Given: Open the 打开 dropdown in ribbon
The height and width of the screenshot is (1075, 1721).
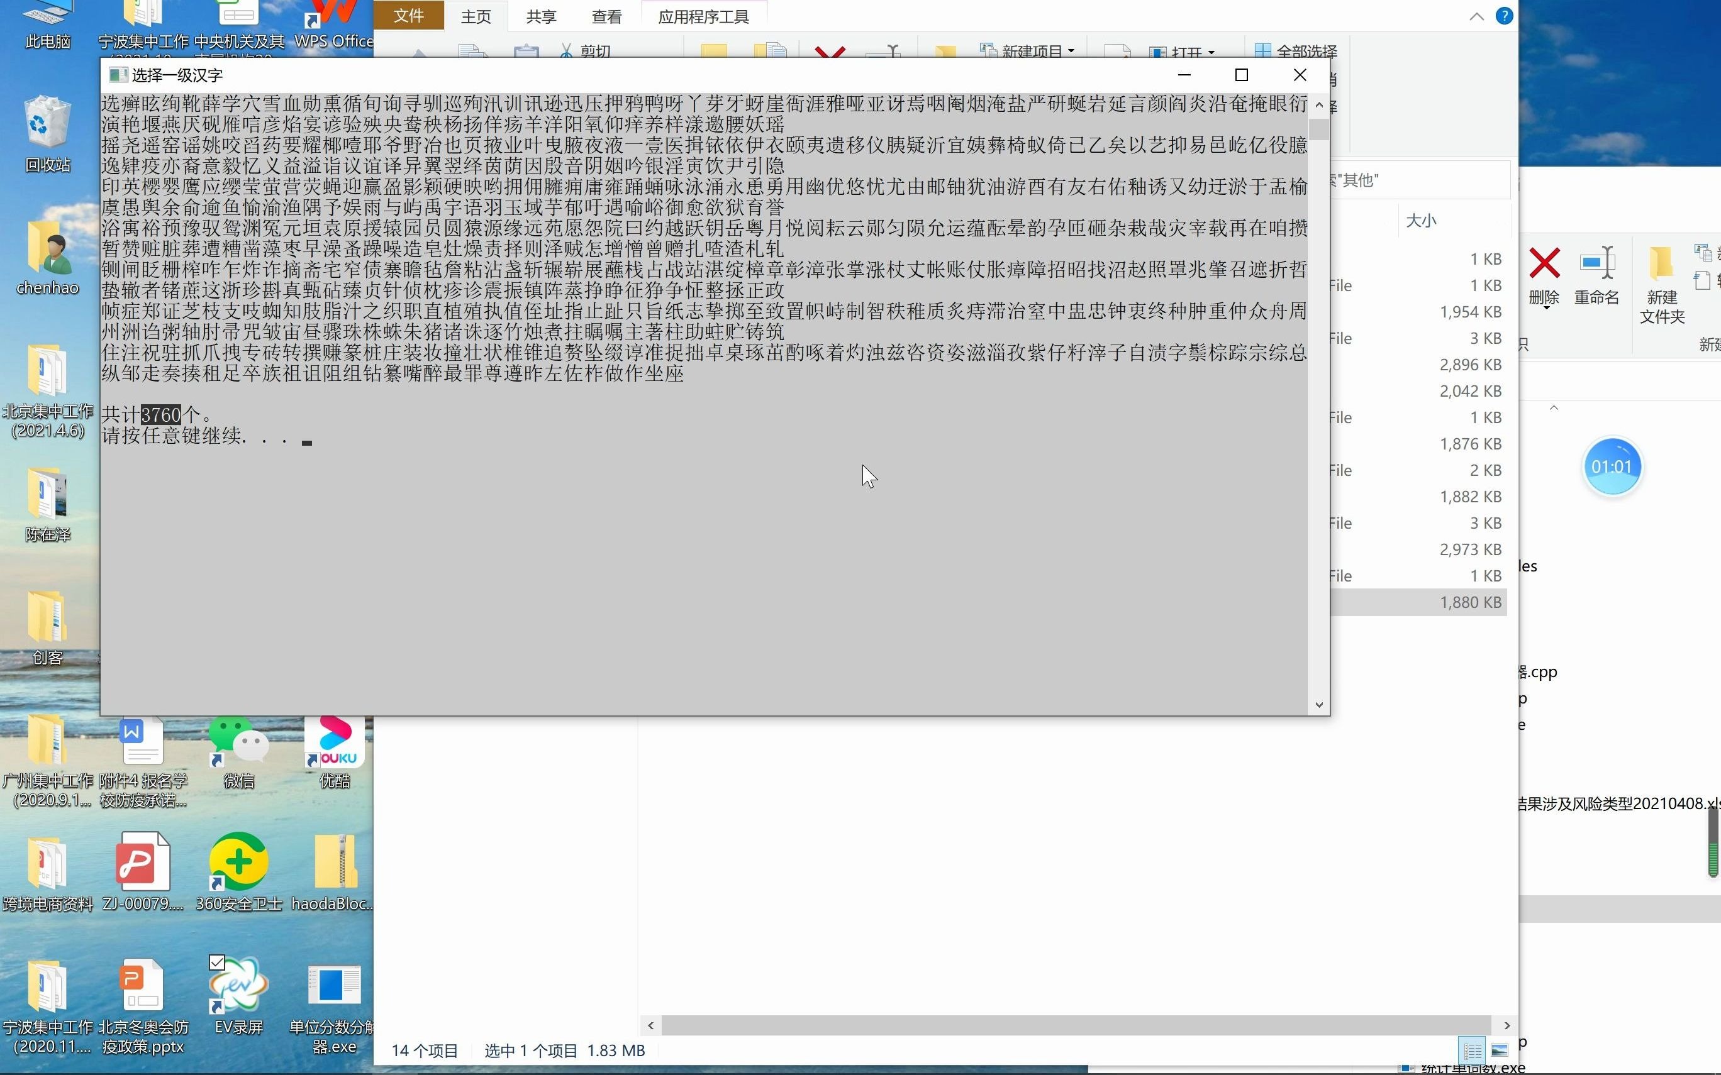Looking at the screenshot, I should point(1211,53).
